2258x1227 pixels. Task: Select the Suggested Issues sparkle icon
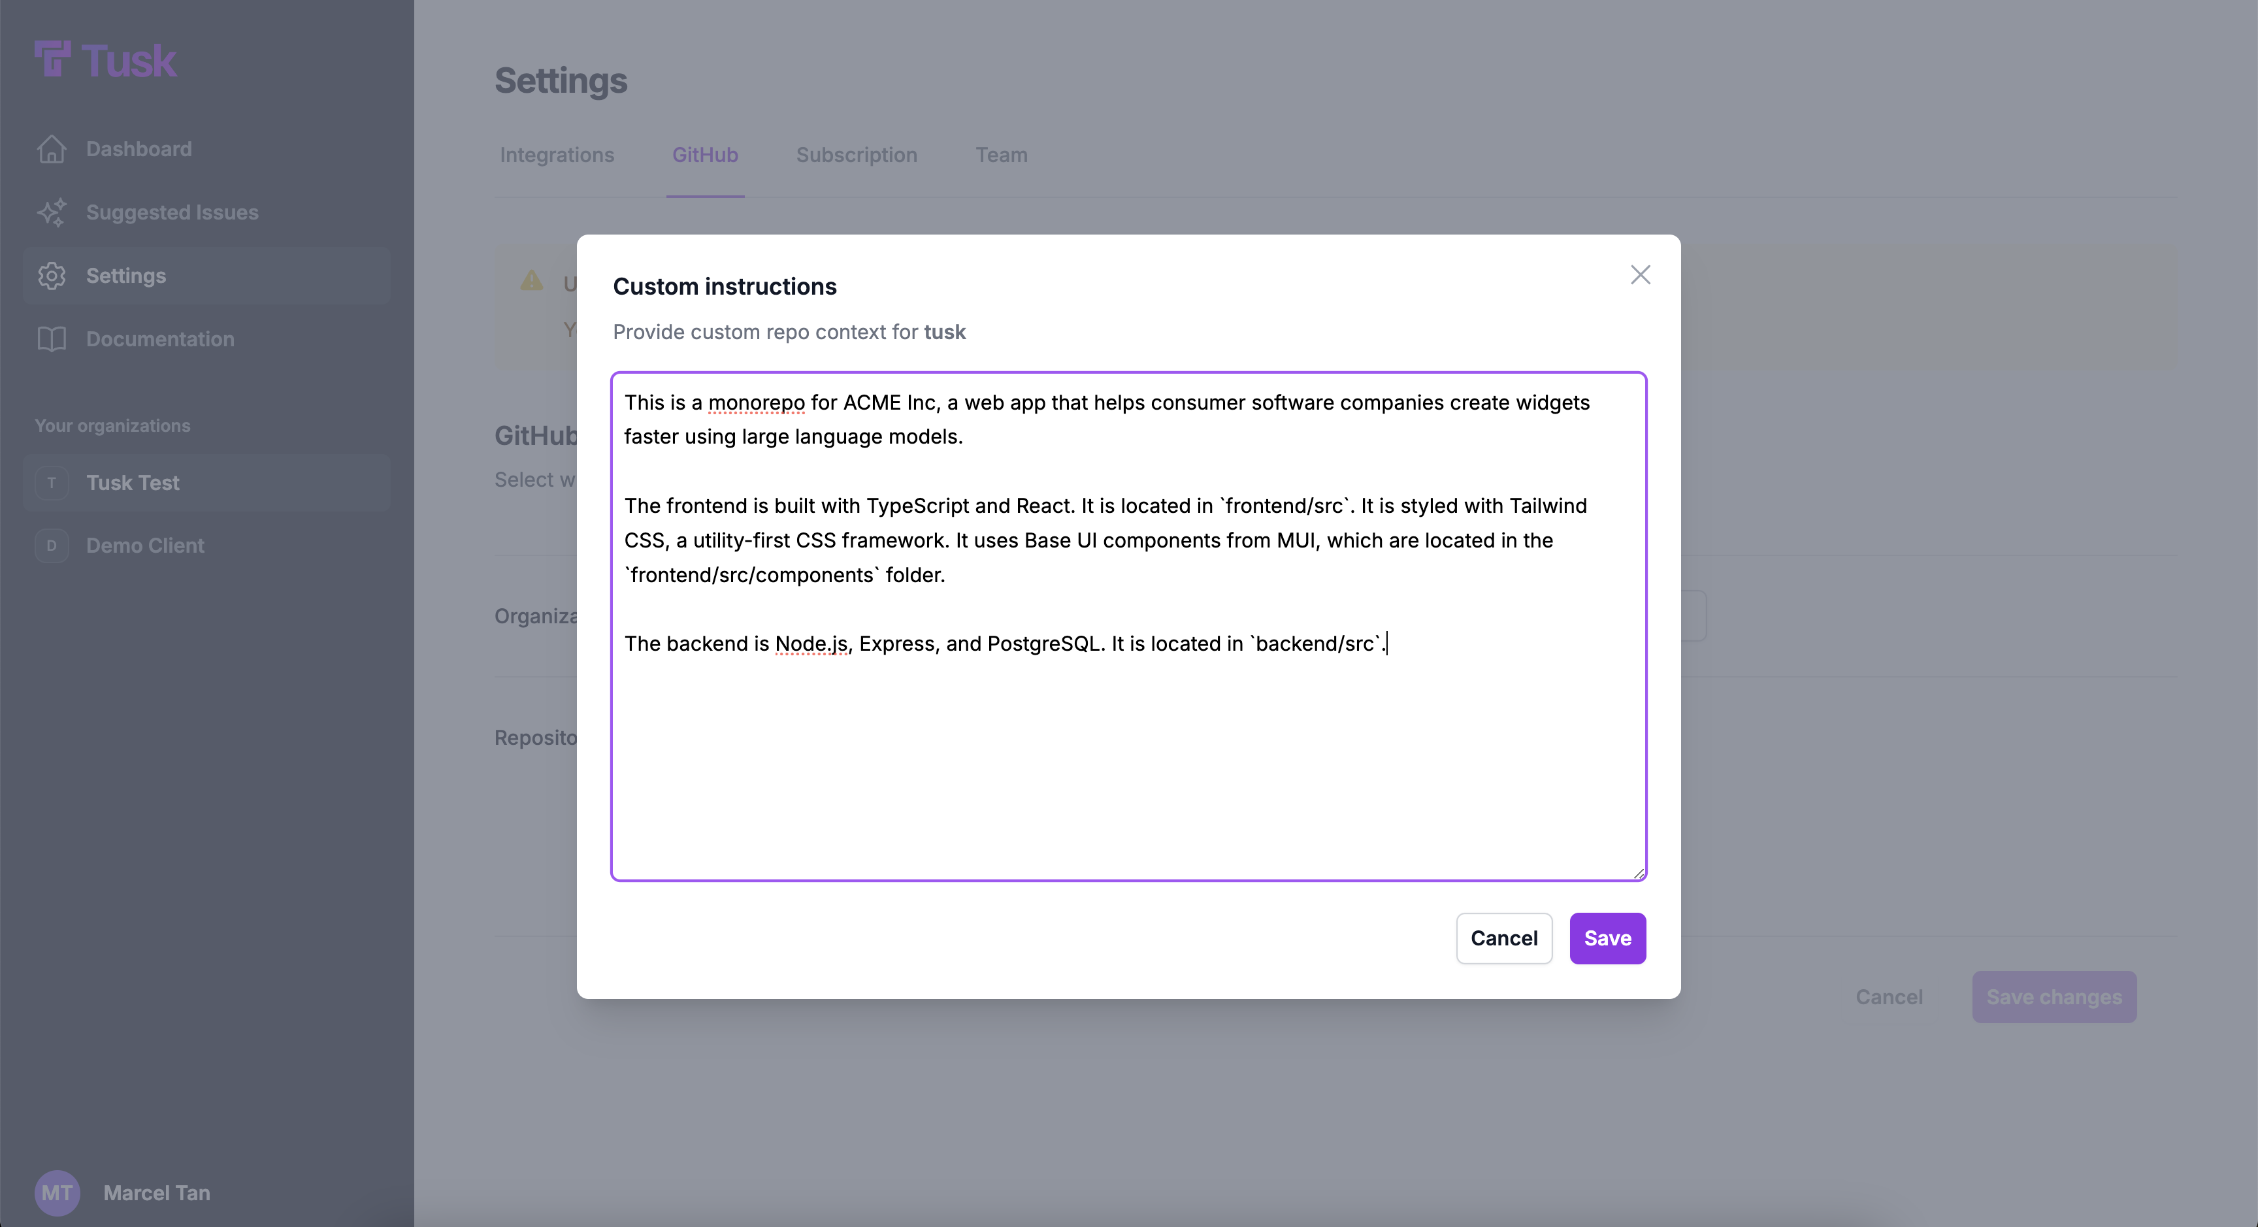point(52,212)
